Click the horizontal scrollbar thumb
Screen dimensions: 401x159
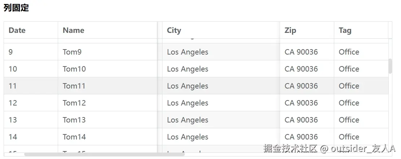[x=104, y=154]
